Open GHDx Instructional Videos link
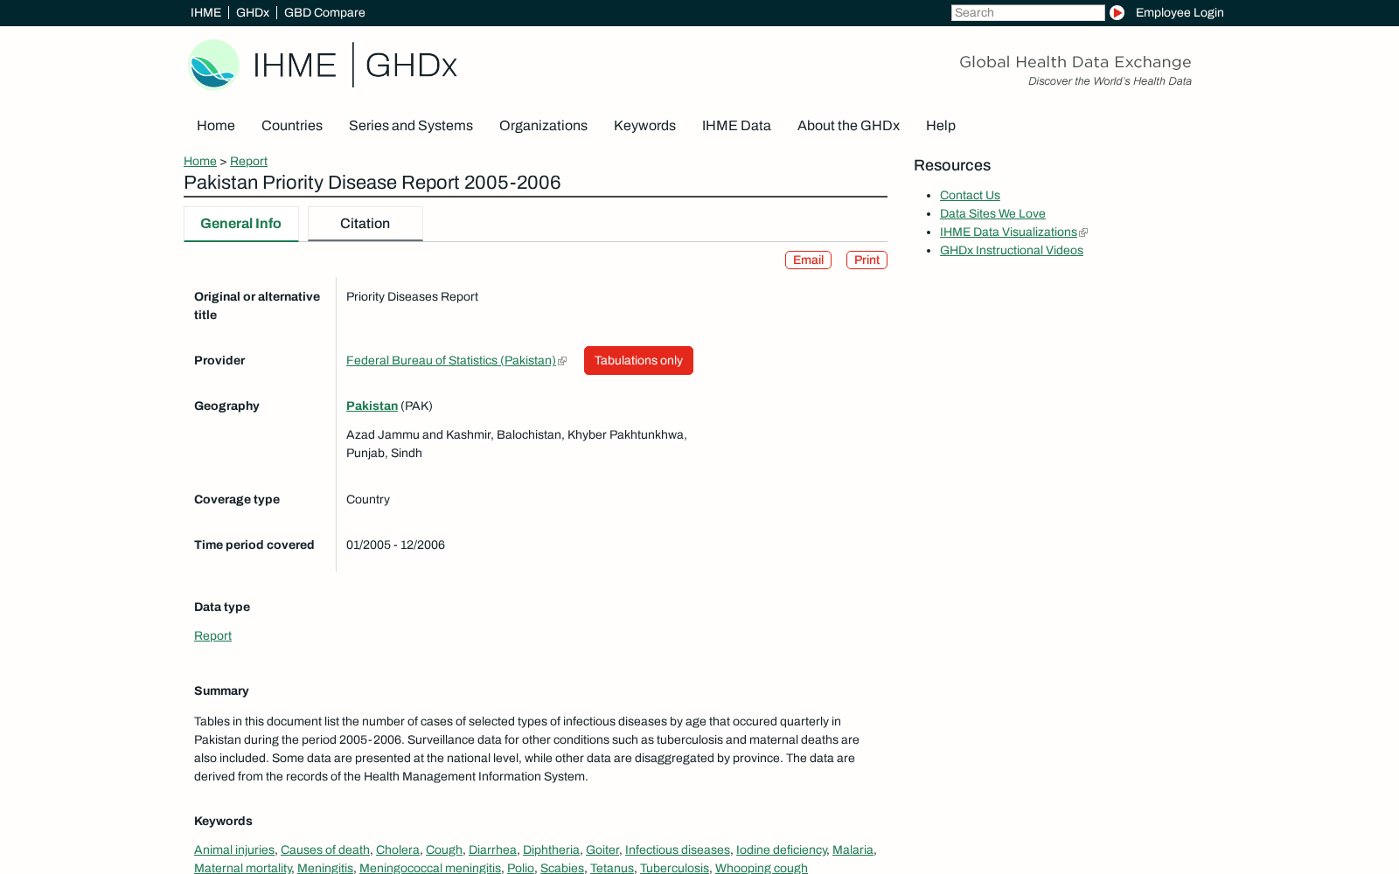 coord(1011,250)
